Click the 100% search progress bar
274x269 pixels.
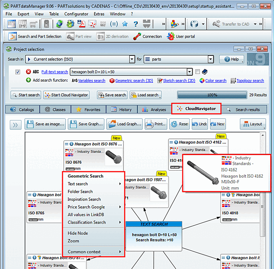[212, 95]
